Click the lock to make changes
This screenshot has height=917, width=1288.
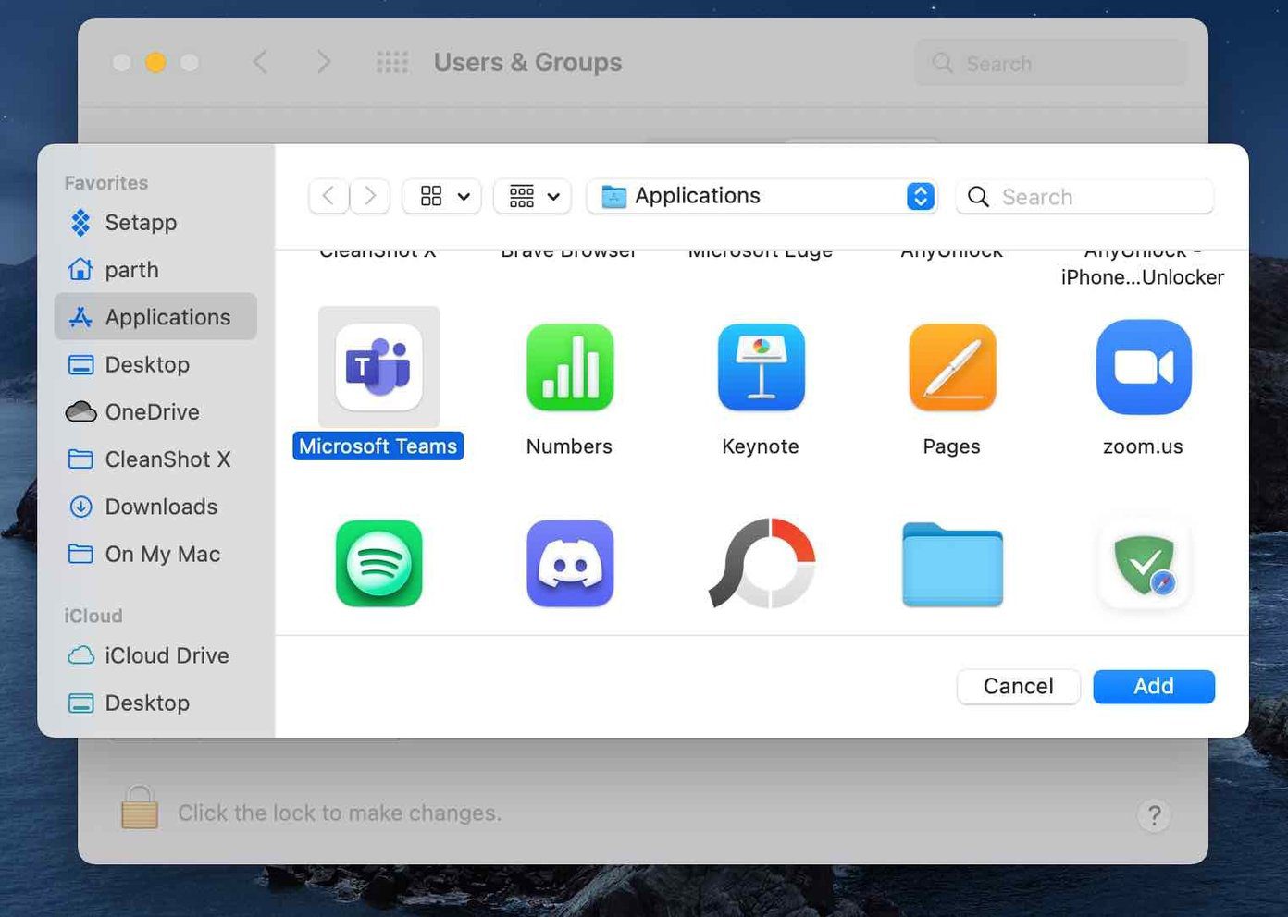pos(140,808)
